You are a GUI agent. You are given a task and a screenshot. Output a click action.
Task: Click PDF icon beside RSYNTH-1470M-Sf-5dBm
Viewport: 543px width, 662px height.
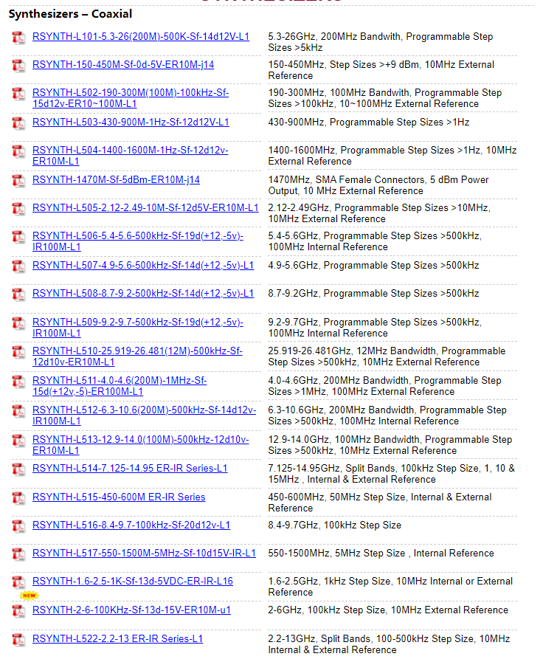click(18, 182)
